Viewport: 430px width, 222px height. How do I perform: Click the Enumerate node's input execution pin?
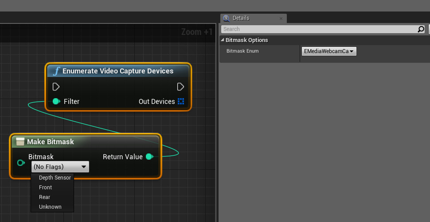(56, 86)
